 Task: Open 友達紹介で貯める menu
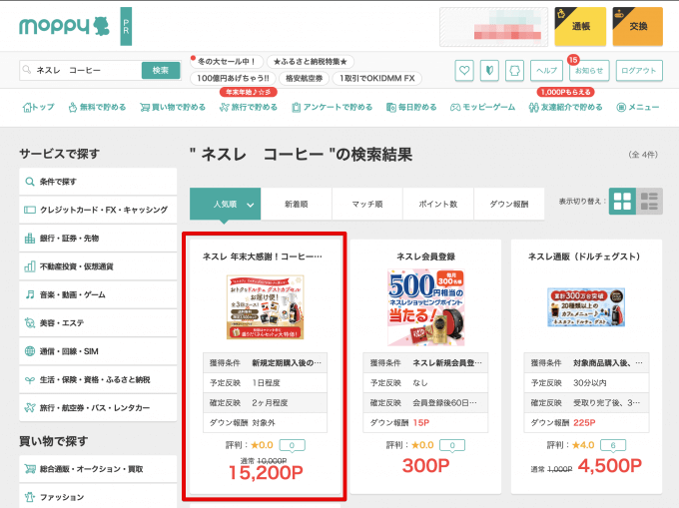565,107
